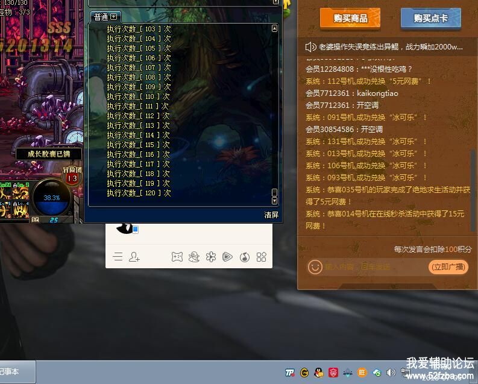478x384 pixels.
Task: Open the QZone flower-shaped icon
Action: [x=210, y=257]
